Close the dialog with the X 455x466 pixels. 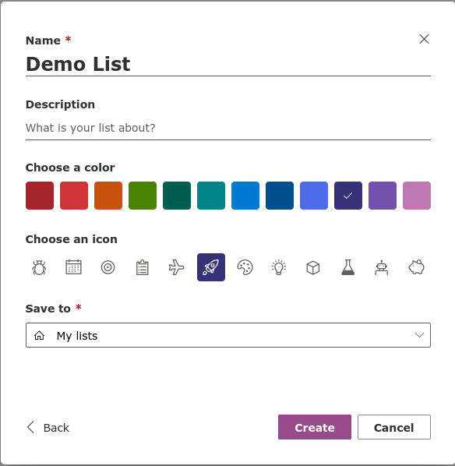click(424, 39)
